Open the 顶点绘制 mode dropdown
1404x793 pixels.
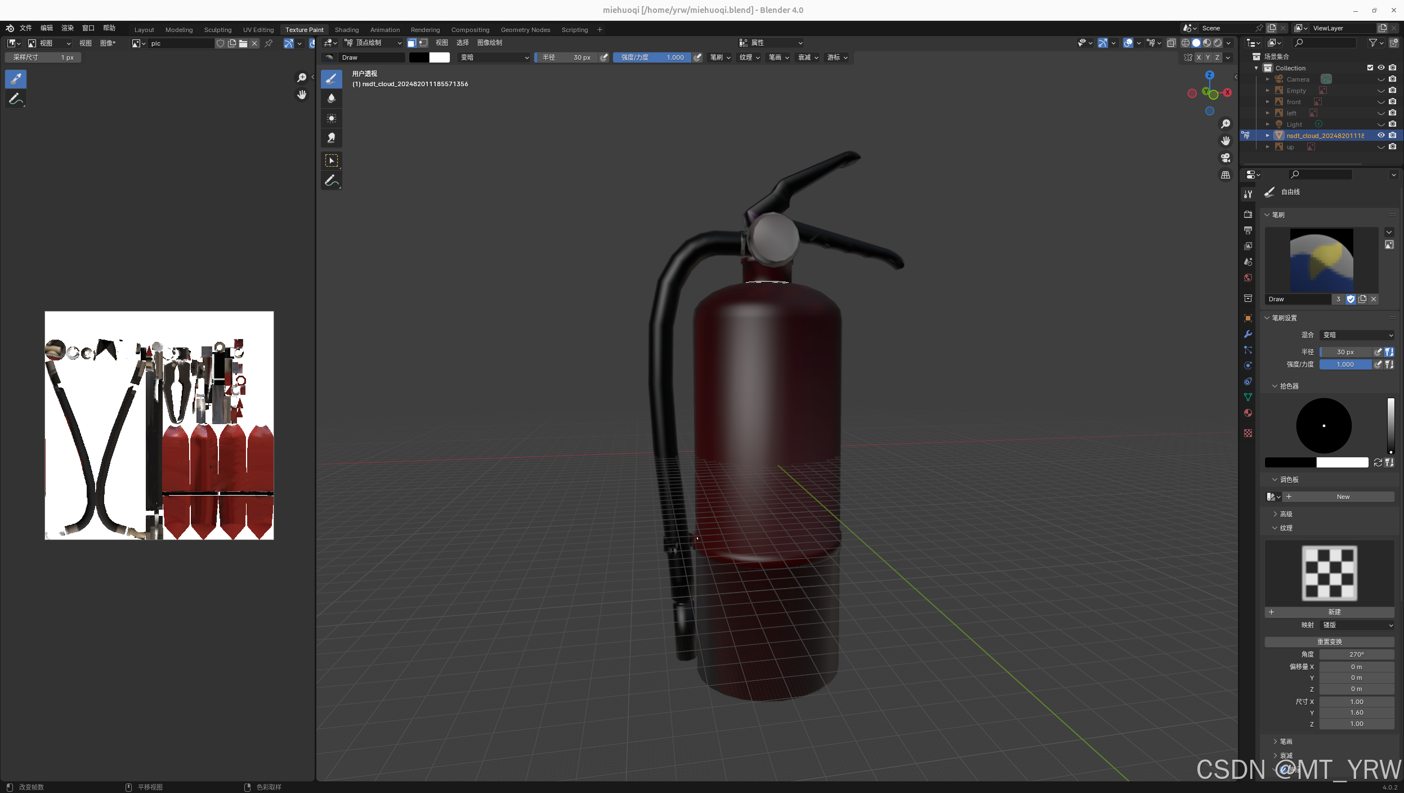coord(373,43)
